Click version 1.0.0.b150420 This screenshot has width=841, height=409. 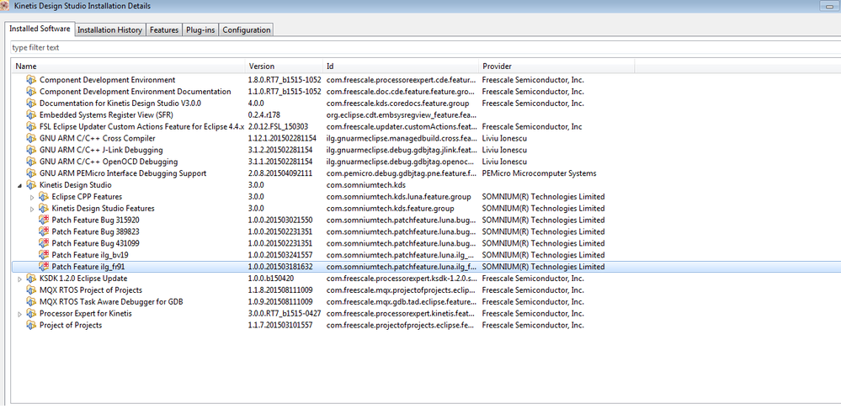tap(271, 279)
